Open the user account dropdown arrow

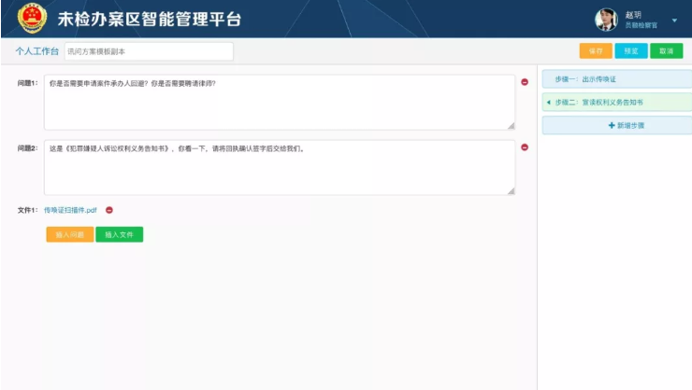(x=674, y=20)
